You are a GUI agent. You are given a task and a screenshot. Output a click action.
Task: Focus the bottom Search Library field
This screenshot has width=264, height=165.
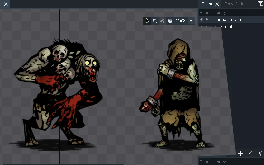231,162
